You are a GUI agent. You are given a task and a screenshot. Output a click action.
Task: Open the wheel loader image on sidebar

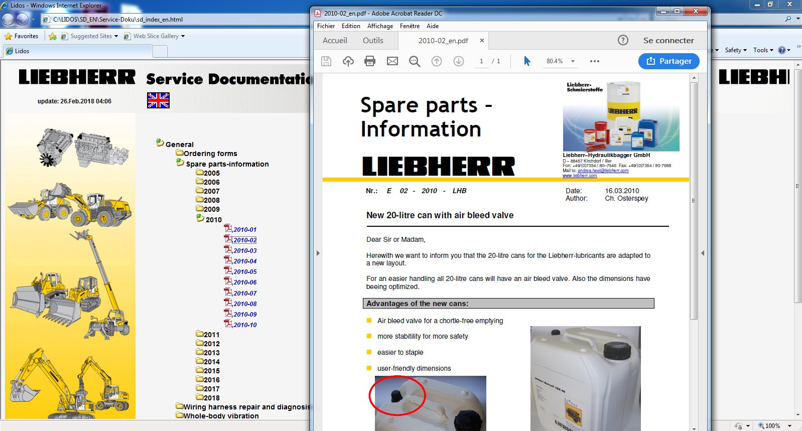pos(70,204)
